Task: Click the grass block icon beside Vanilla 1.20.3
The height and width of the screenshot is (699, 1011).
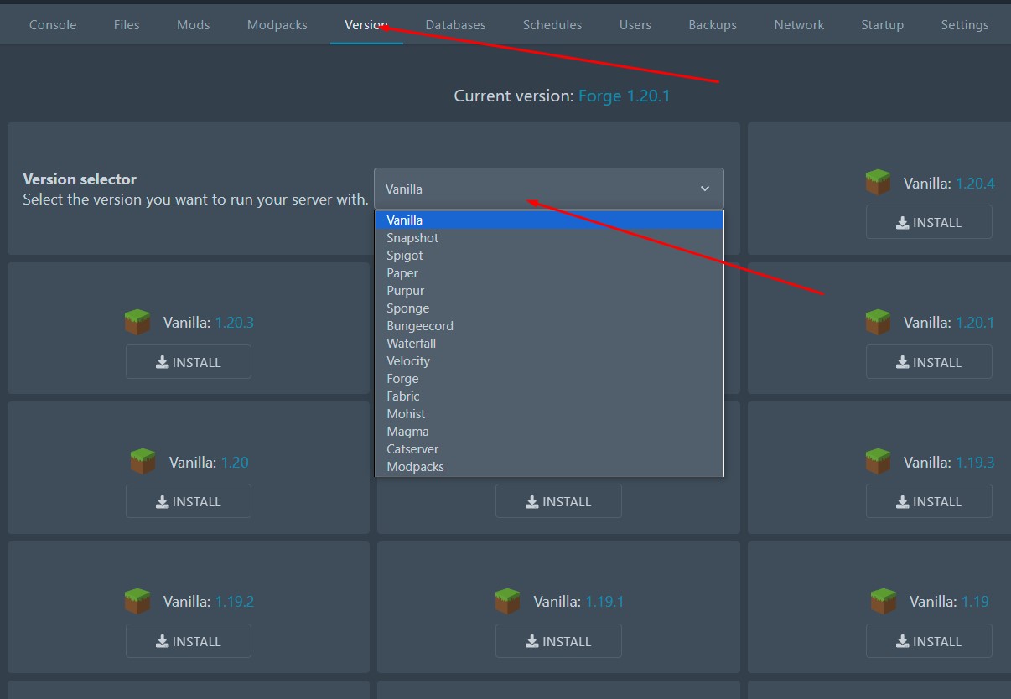Action: click(137, 322)
